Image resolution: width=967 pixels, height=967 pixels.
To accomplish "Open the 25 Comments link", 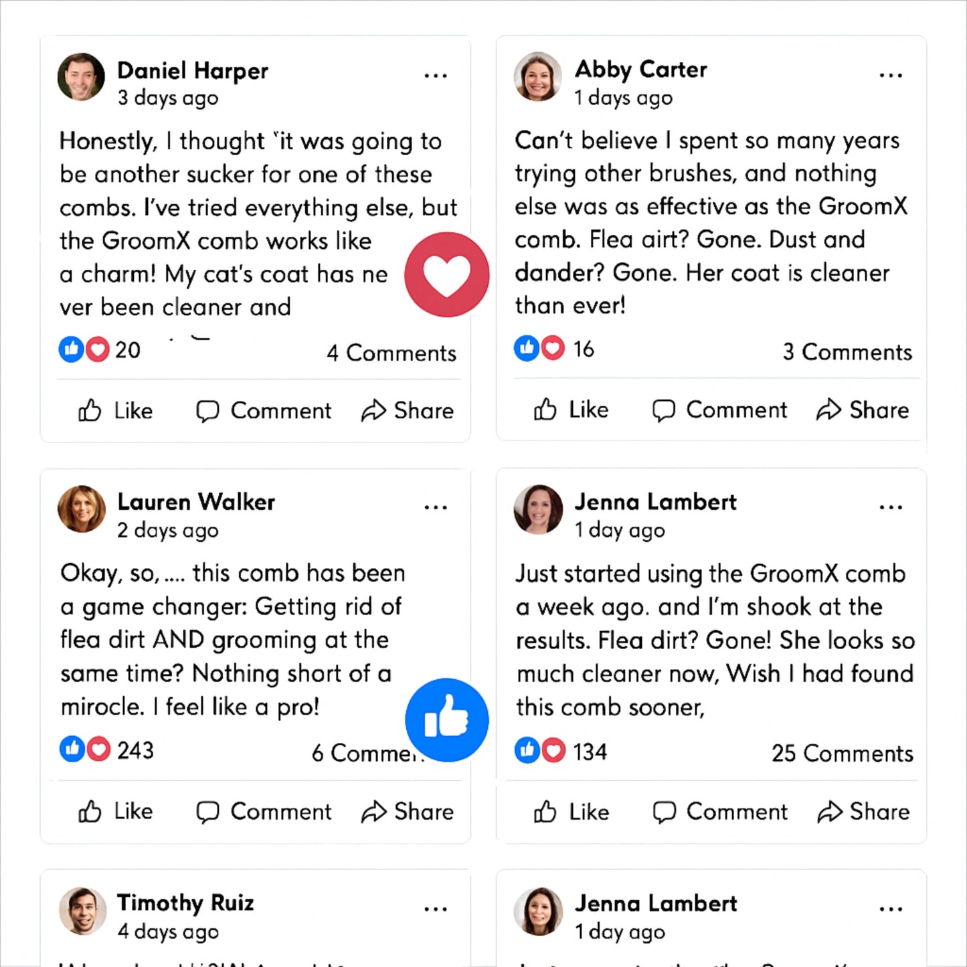I will (x=842, y=754).
